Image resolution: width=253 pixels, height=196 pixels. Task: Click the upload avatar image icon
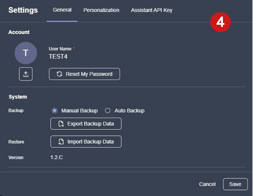pos(26,74)
